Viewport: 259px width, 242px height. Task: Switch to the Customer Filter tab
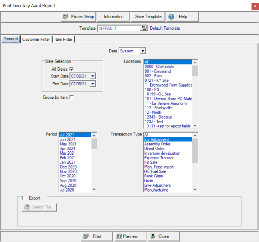pyautogui.click(x=36, y=39)
